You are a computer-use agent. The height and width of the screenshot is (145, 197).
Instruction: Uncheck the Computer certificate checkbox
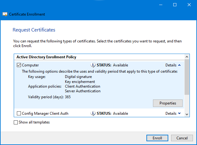[x=19, y=65]
